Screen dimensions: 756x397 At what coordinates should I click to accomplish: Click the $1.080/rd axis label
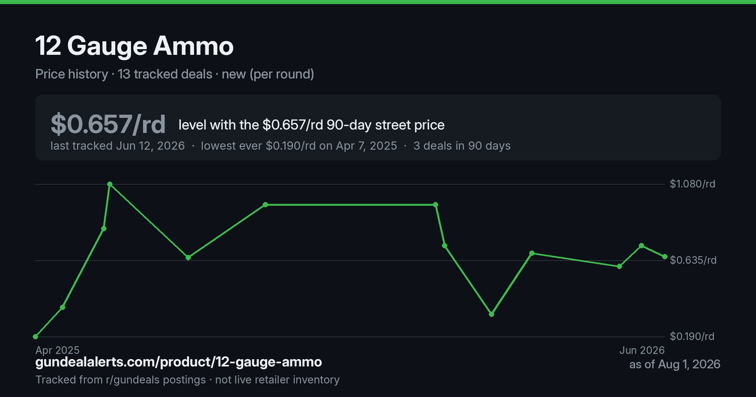[x=693, y=185]
